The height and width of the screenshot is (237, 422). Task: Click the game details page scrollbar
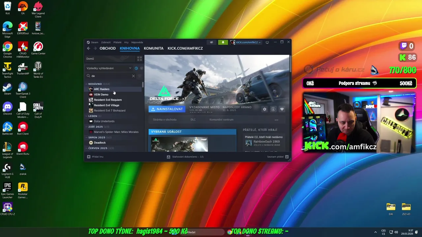click(290, 63)
